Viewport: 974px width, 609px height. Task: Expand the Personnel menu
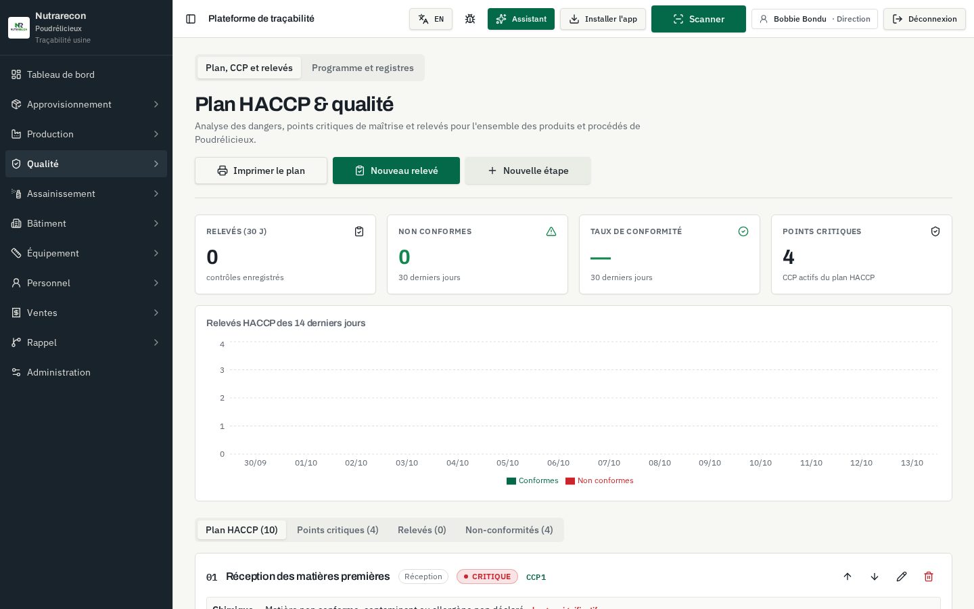coord(86,283)
